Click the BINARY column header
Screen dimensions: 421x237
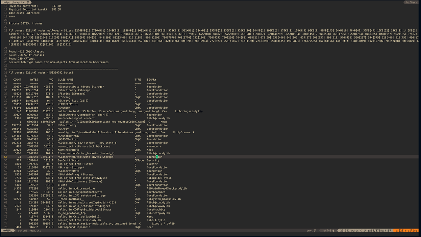[151, 80]
